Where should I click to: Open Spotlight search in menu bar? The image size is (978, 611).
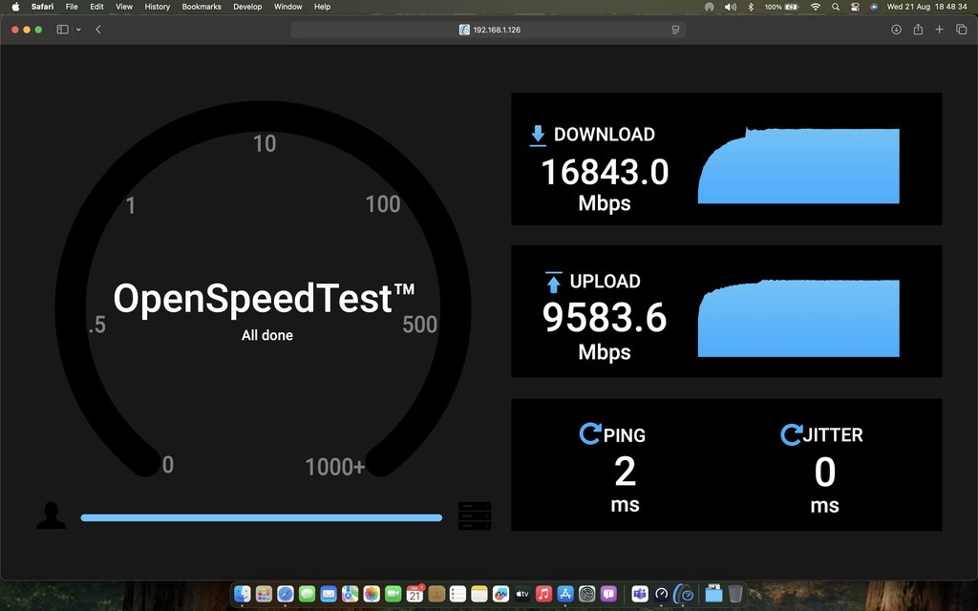click(835, 7)
